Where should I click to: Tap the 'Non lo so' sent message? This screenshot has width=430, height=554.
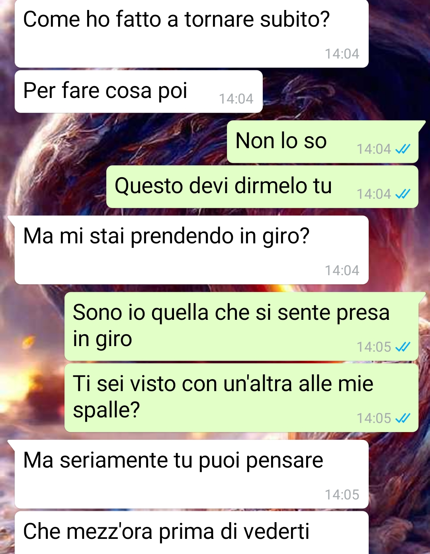click(322, 142)
